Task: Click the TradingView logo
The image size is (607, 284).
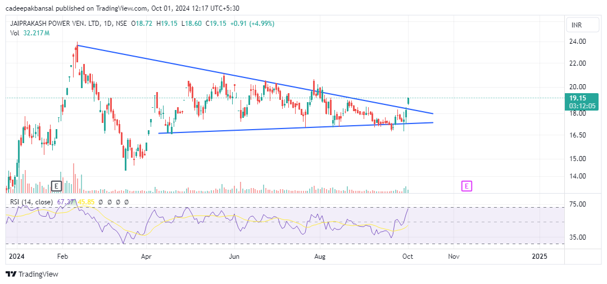Action: point(31,274)
